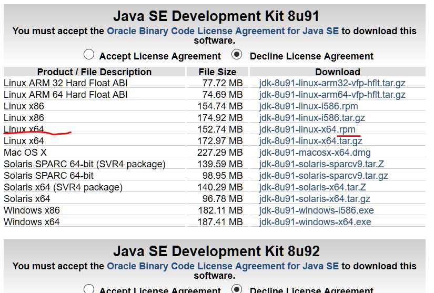
Task: Download jdk-8u91-linux-arm32-vfp-hflt.tar.gz
Action: point(332,83)
